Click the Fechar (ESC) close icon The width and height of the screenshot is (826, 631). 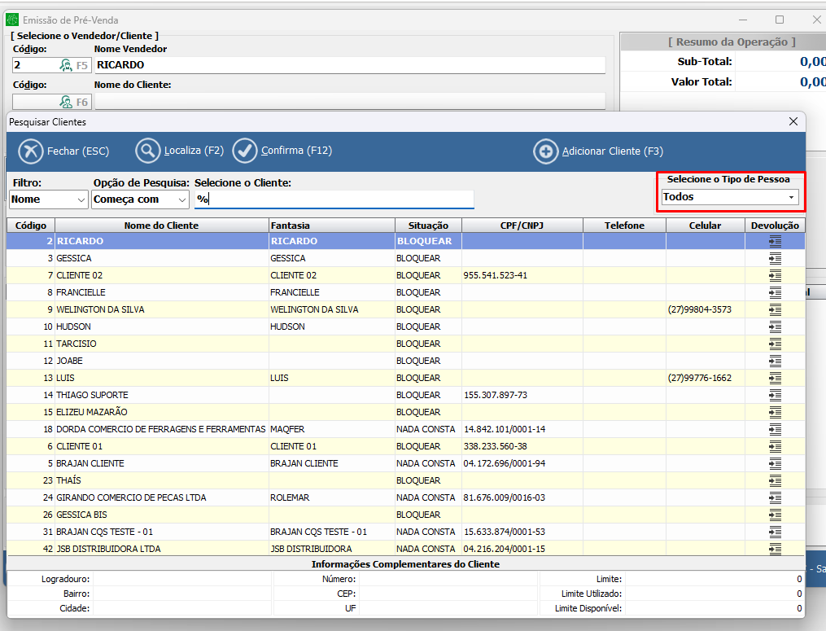(x=30, y=151)
